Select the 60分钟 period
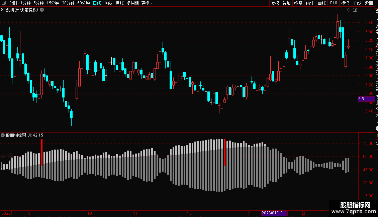Image resolution: width=378 pixels, height=217 pixels. click(x=83, y=3)
